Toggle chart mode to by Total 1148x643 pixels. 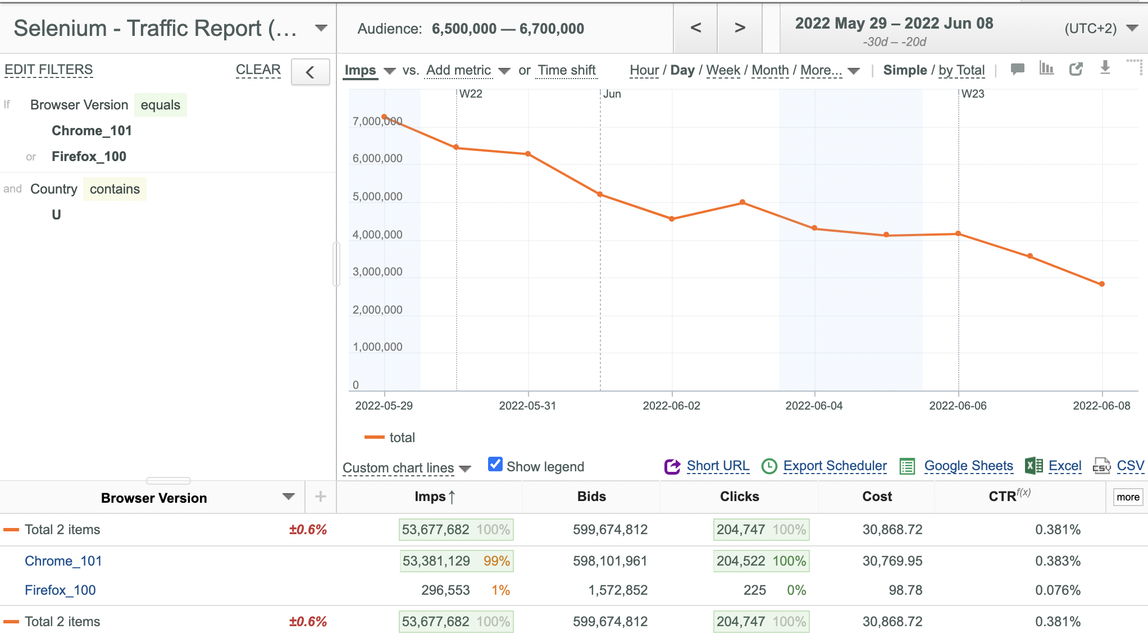(x=962, y=70)
